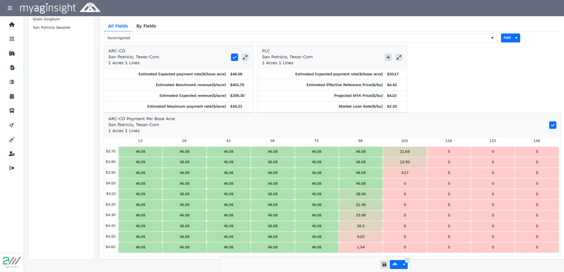The width and height of the screenshot is (564, 272).
Task: Click the 23.98 cell in $4.30 row
Action: 360,216
